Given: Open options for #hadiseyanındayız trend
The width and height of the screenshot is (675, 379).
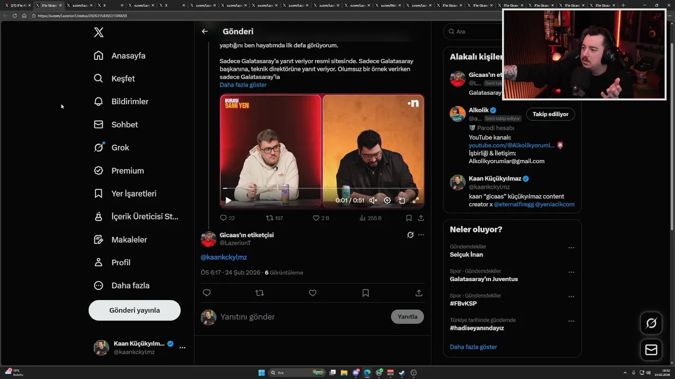Looking at the screenshot, I should coord(571,321).
